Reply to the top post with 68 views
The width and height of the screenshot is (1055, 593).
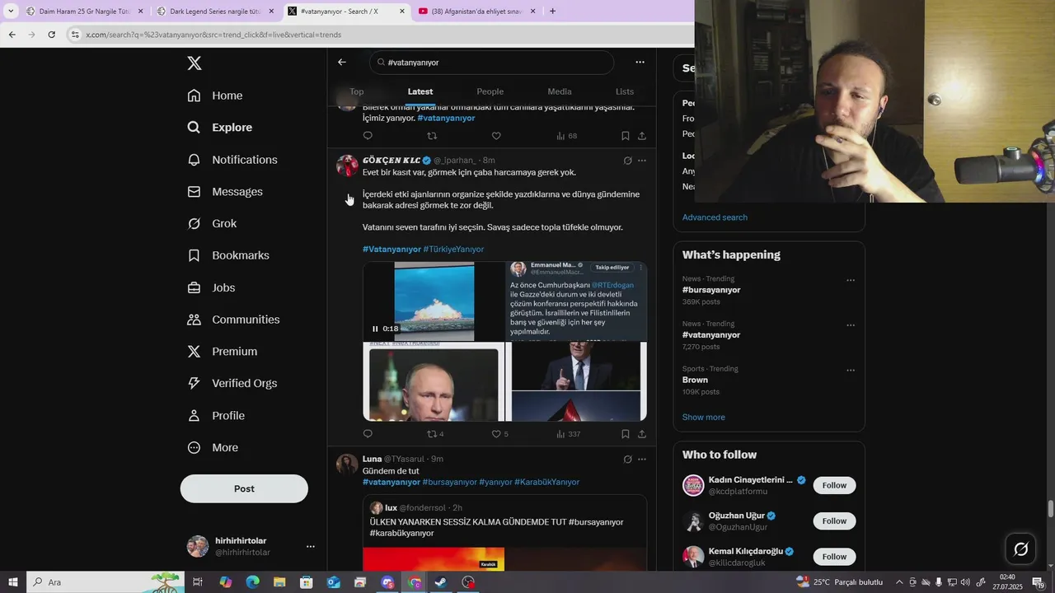(x=368, y=136)
